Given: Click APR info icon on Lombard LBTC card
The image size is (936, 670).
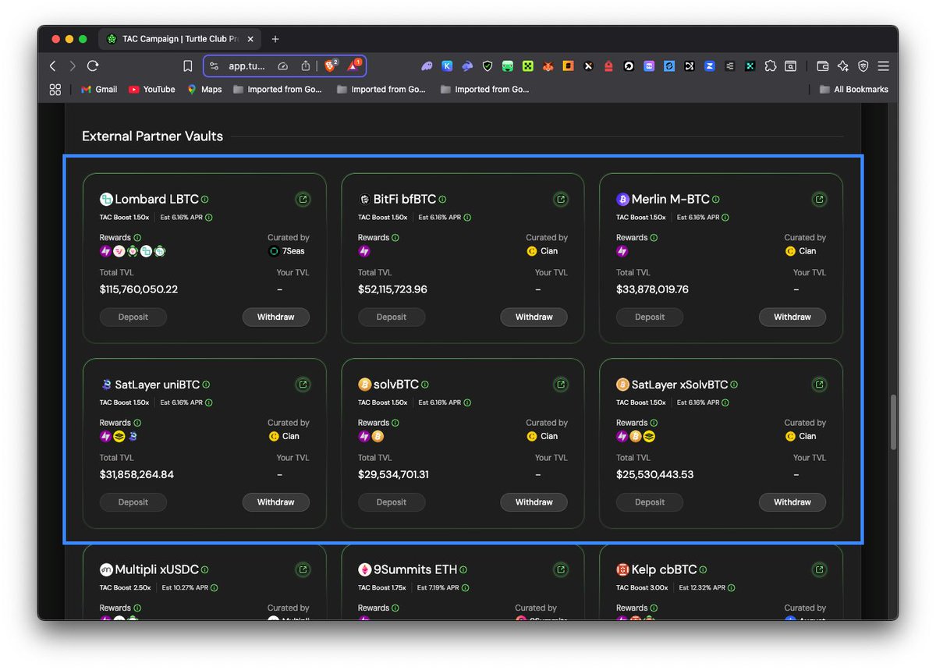Looking at the screenshot, I should pyautogui.click(x=209, y=218).
